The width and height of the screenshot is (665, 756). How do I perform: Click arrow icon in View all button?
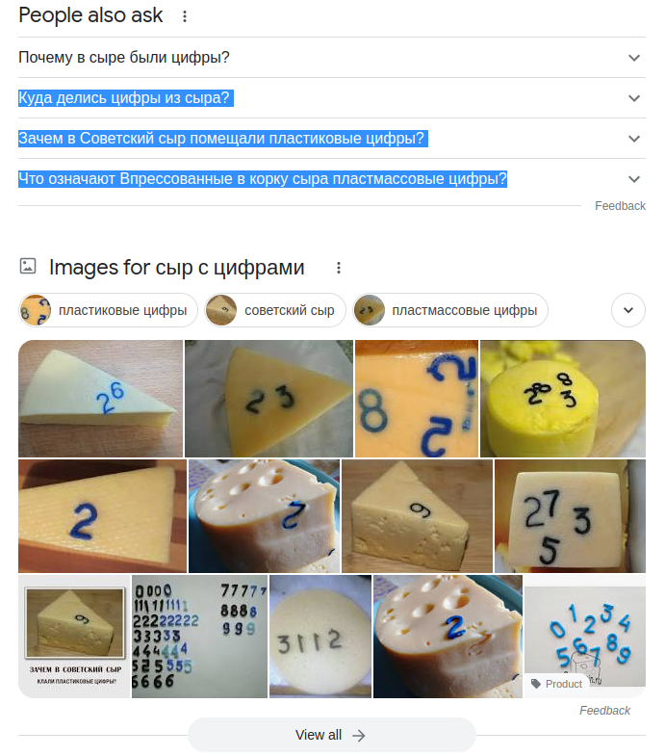coord(359,735)
